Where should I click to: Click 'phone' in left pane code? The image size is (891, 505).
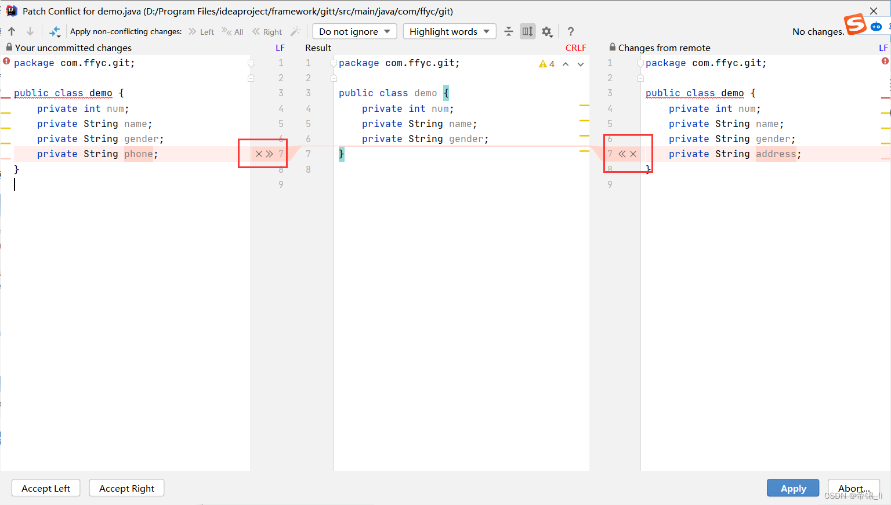coord(139,154)
